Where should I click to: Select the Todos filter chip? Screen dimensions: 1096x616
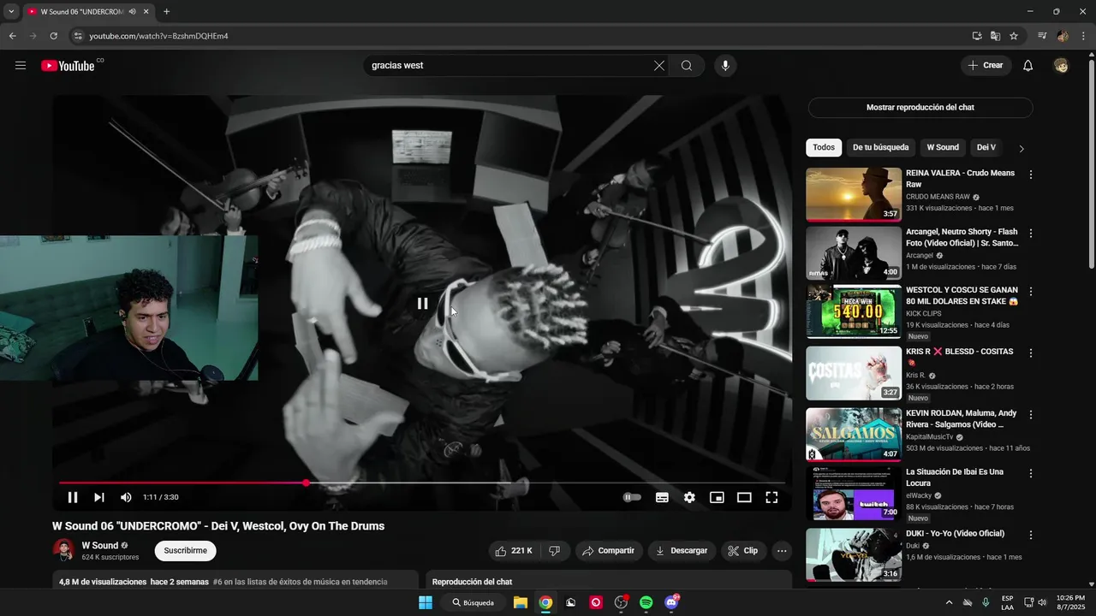pos(824,148)
